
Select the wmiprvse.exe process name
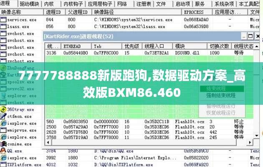coord(22,130)
